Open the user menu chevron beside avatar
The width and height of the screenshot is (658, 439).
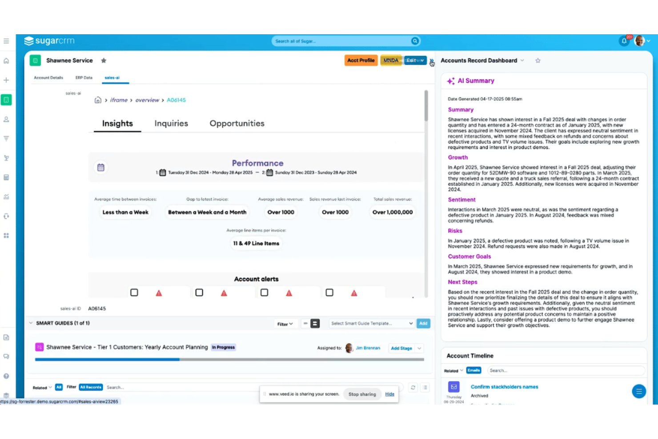tap(649, 41)
